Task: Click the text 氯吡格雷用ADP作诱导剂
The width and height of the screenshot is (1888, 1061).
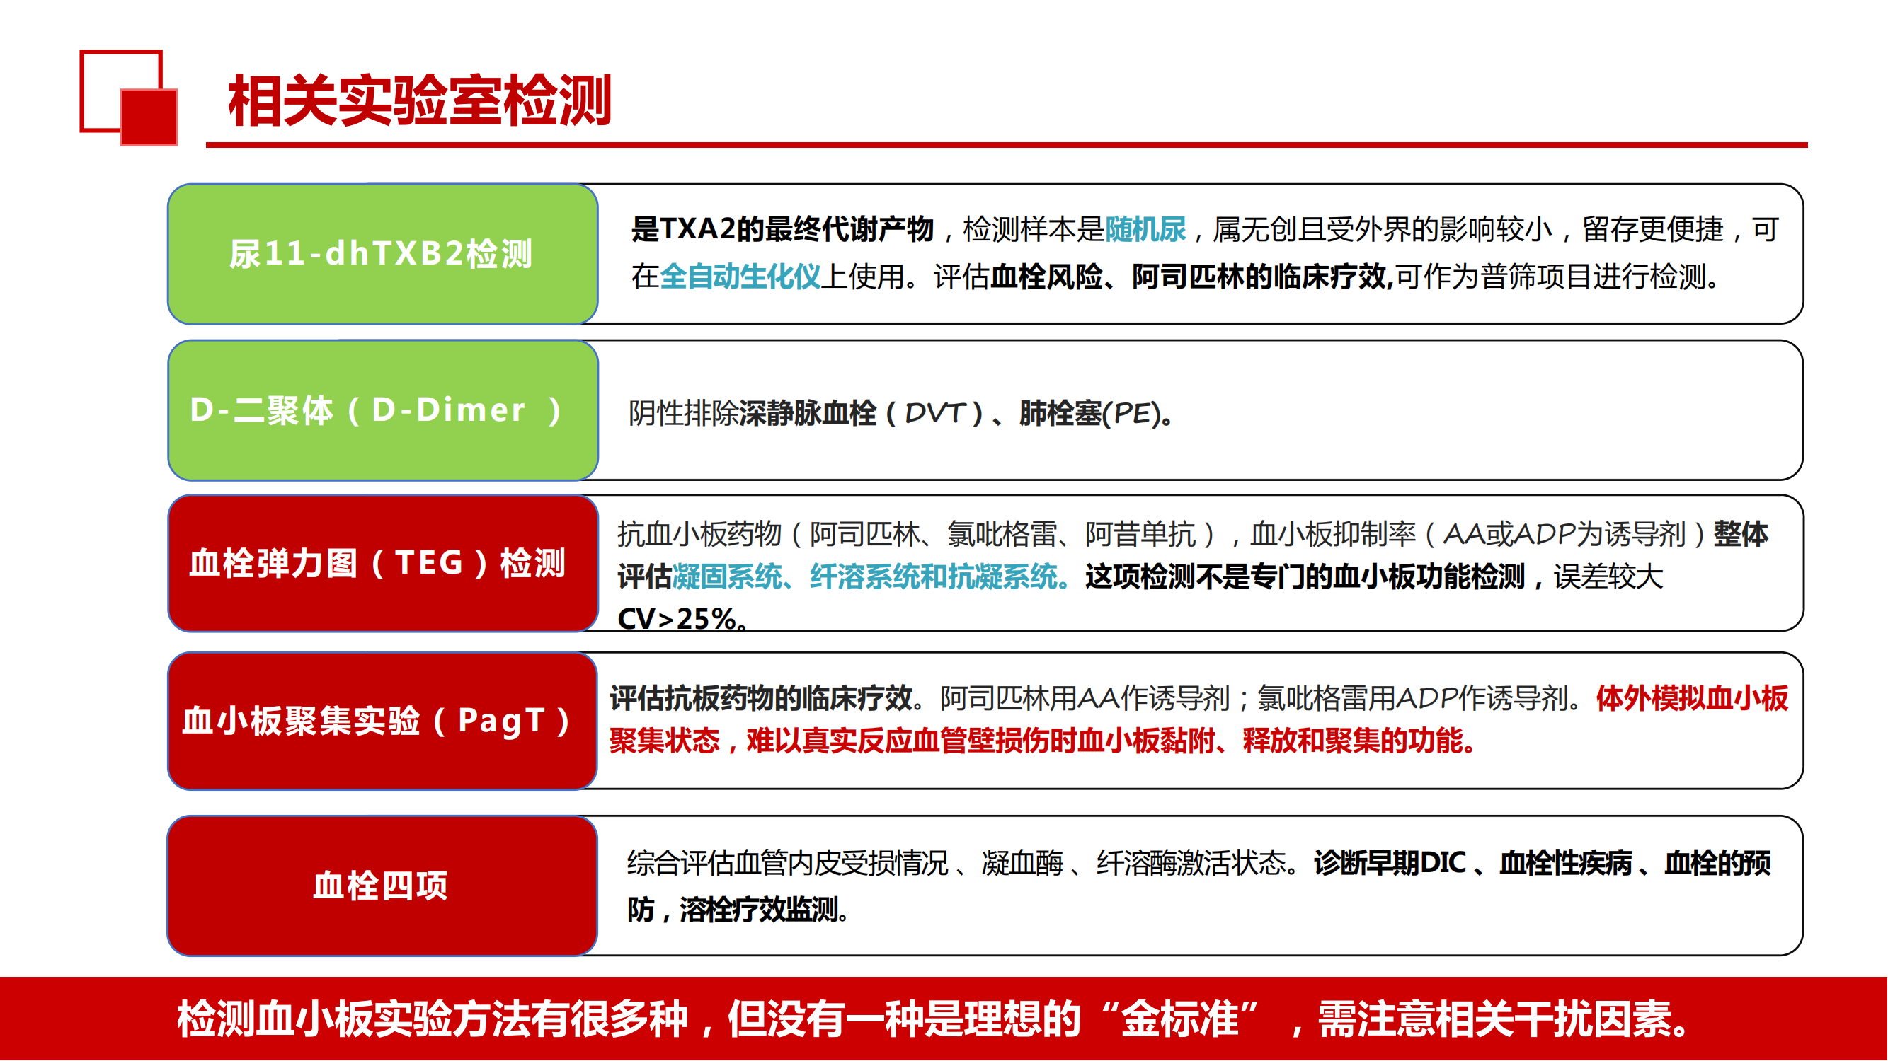Action: 1412,699
